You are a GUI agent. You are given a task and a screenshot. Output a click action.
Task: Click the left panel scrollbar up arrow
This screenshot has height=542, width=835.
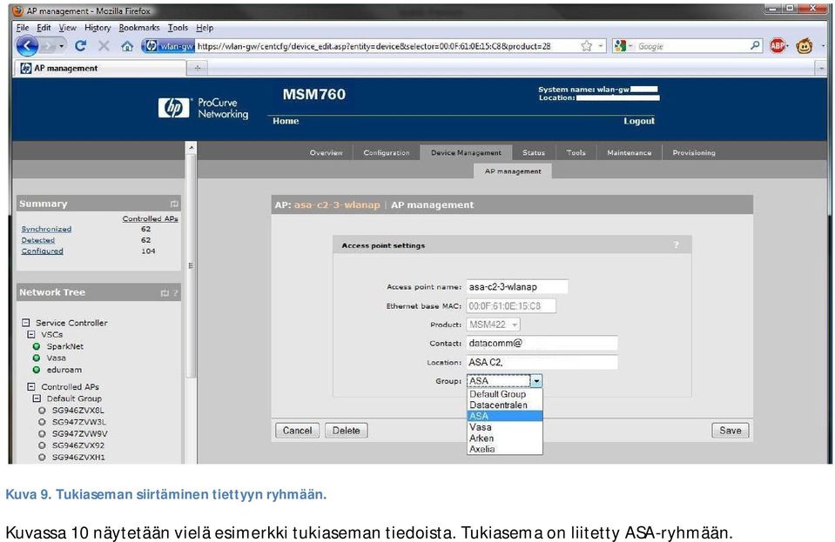point(192,147)
